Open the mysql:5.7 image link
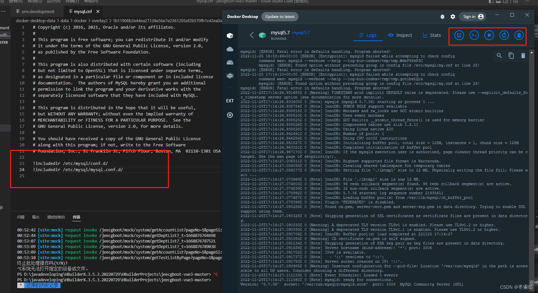Screen dimensions: 538x293 [301, 33]
